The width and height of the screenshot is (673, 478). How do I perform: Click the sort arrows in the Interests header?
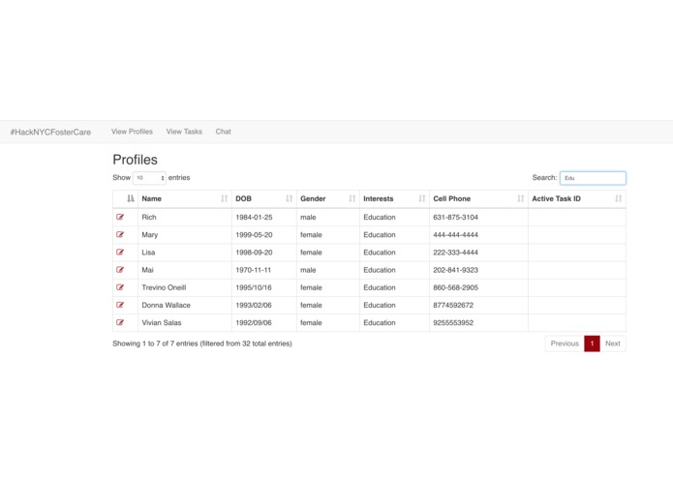click(x=422, y=198)
